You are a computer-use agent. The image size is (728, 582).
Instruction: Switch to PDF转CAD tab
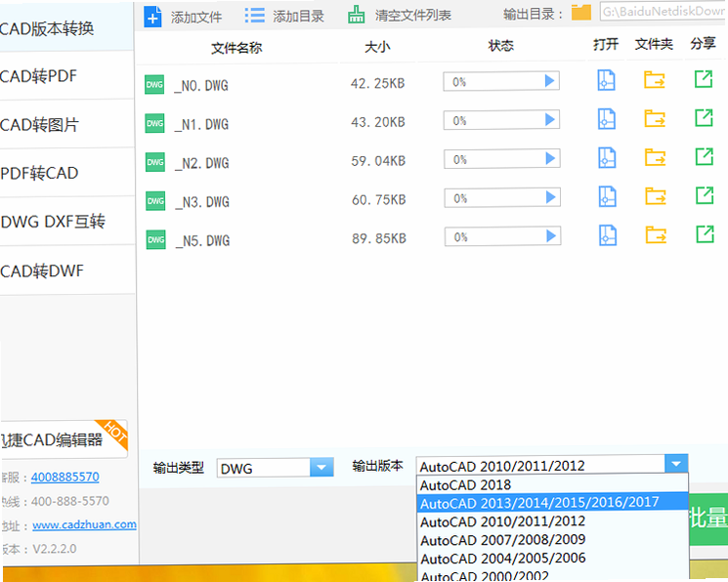[x=66, y=173]
